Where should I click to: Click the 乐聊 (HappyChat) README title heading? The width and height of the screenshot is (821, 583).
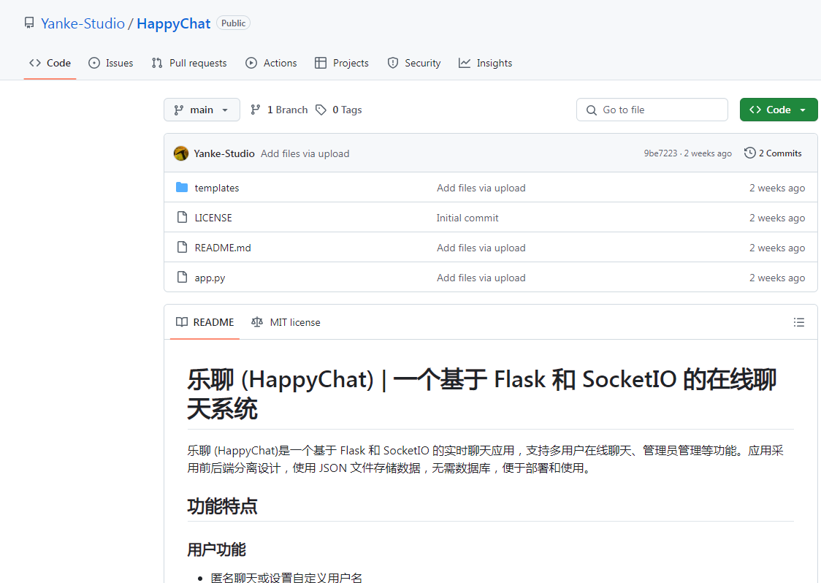[481, 394]
